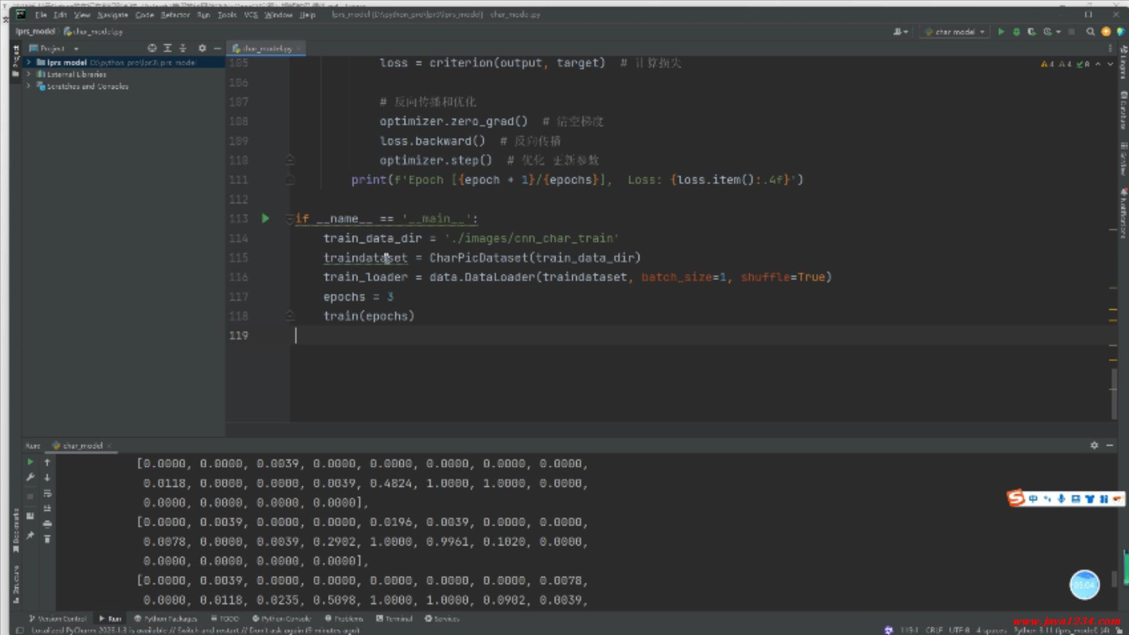Expand the External Libraries tree node
Screen dimensions: 1129x635
(28, 74)
